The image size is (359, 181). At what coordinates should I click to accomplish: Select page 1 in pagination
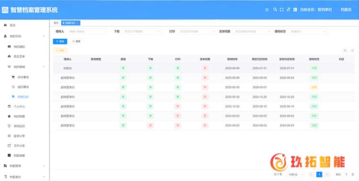click(319, 174)
